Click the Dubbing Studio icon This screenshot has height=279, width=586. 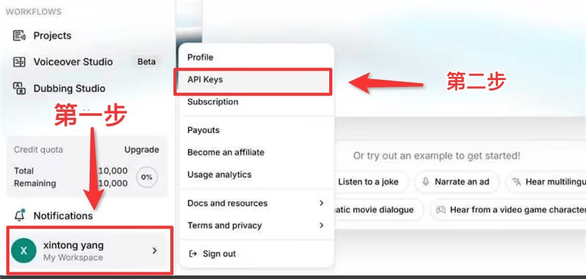[19, 88]
